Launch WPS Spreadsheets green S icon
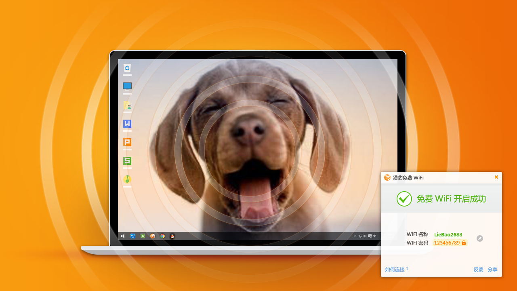The image size is (517, 291). pyautogui.click(x=127, y=161)
